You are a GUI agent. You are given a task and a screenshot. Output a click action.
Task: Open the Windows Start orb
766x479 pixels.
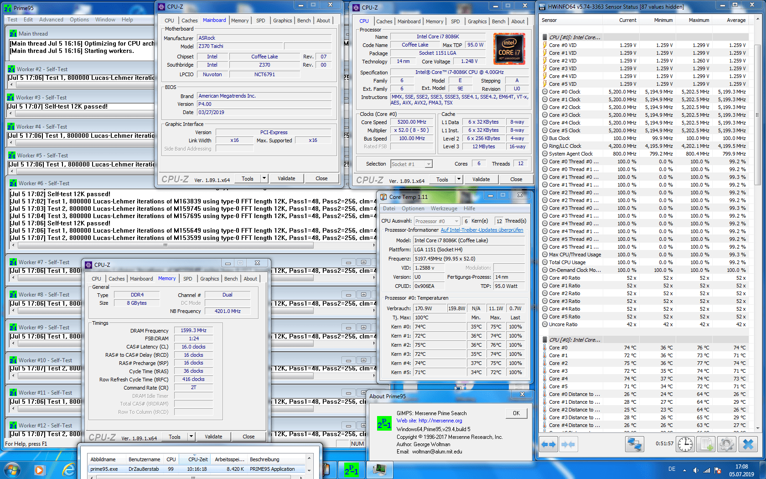(12, 469)
